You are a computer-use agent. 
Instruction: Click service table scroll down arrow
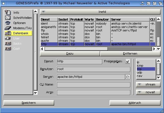point(158,49)
